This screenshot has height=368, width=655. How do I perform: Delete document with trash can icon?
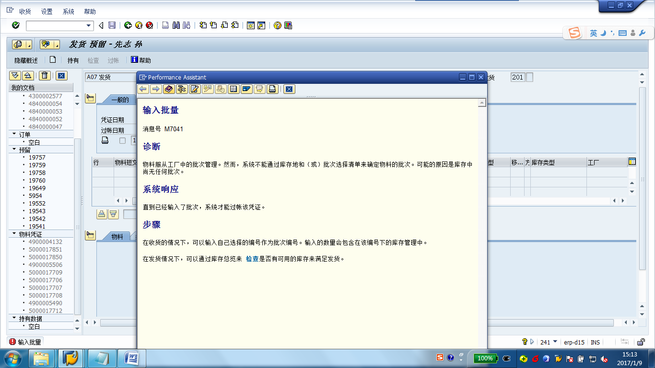click(x=45, y=75)
